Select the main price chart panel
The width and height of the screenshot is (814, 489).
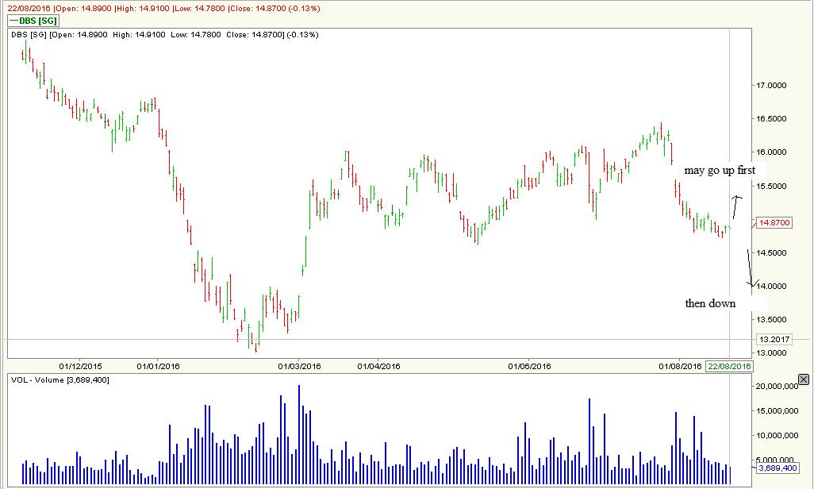[x=397, y=198]
